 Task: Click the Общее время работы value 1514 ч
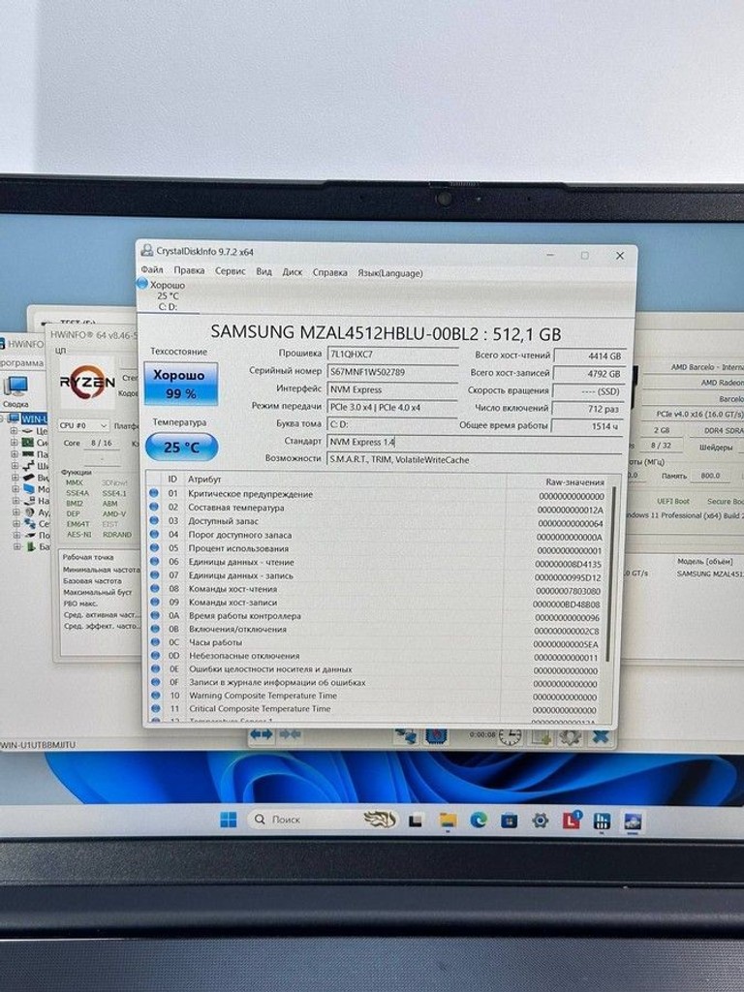coord(588,426)
